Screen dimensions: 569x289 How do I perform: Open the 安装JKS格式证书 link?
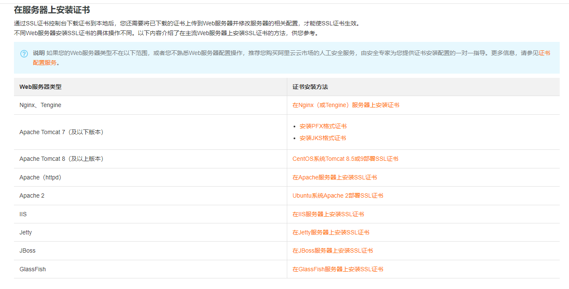322,138
